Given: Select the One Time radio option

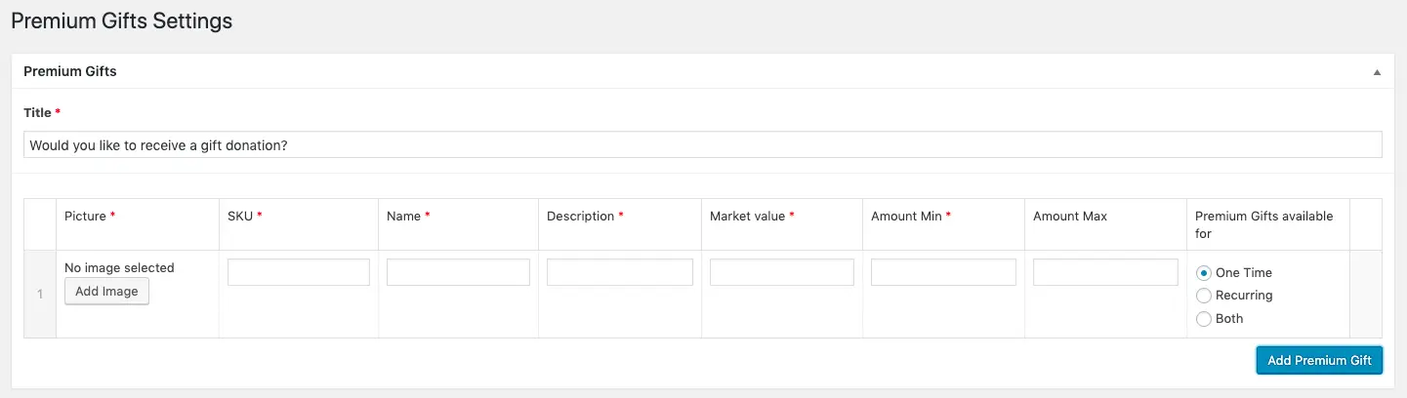Looking at the screenshot, I should click(1204, 273).
